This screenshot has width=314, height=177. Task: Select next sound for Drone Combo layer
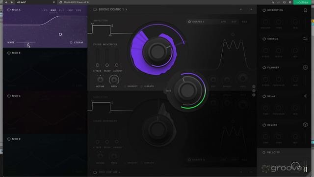251,9
